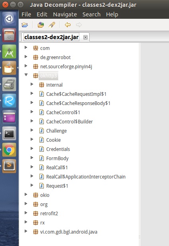
Task: Click the de.greenrobot package icon
Action: pyautogui.click(x=36, y=58)
